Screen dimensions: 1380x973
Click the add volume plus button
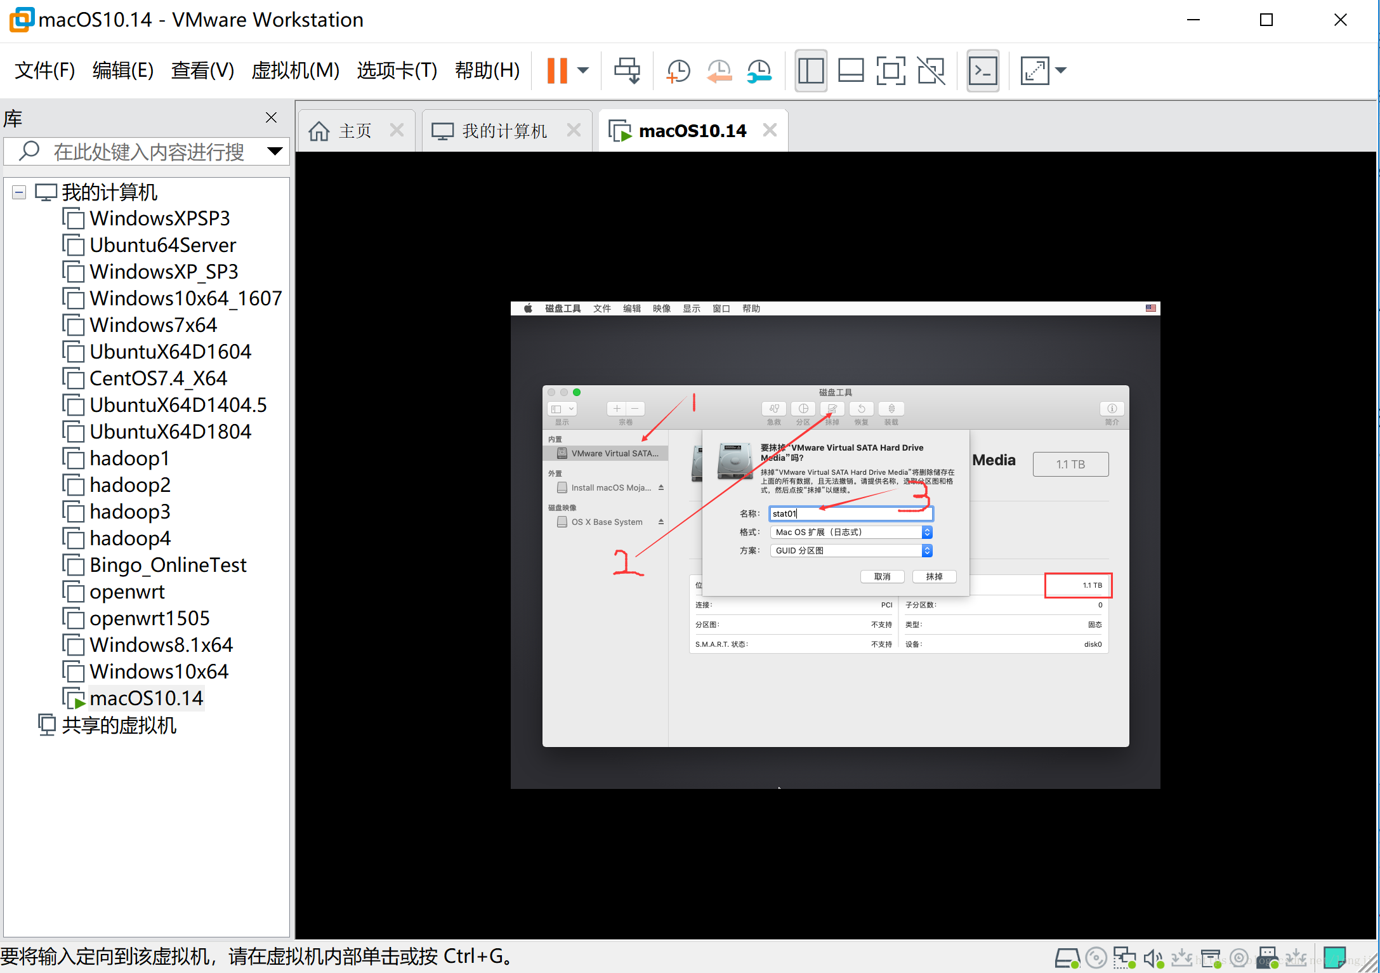(617, 409)
